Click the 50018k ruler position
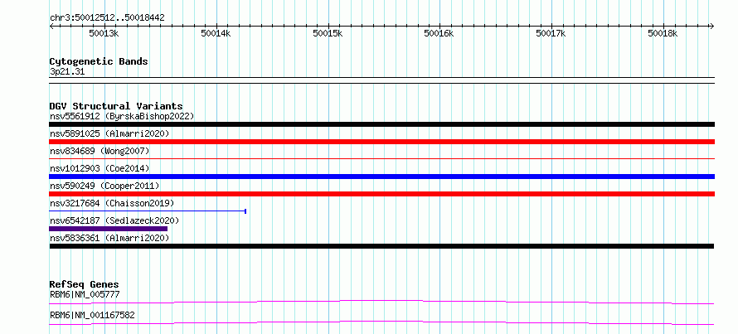738x334 pixels. [x=663, y=33]
